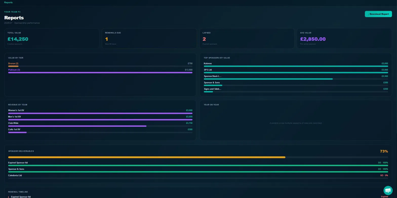
Task: Click the £3,750 Club-Wide amount
Action: 189,123
